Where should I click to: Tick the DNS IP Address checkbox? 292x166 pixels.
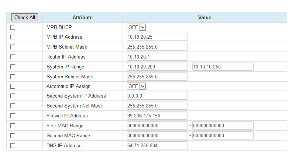13,146
